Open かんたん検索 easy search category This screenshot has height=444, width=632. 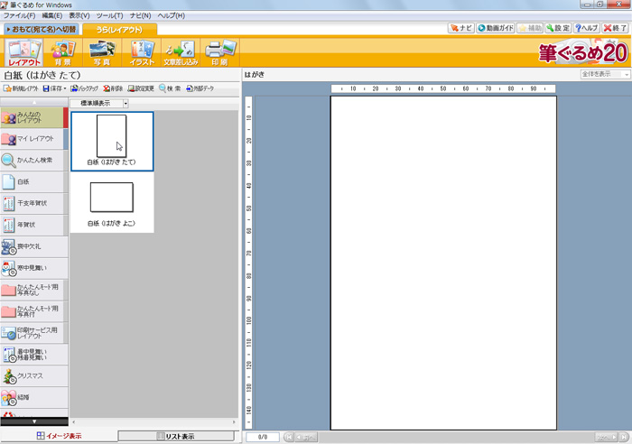(x=33, y=161)
